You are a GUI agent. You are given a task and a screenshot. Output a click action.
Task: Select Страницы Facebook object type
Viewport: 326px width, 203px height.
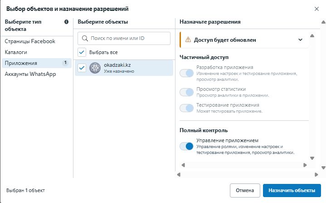point(30,41)
